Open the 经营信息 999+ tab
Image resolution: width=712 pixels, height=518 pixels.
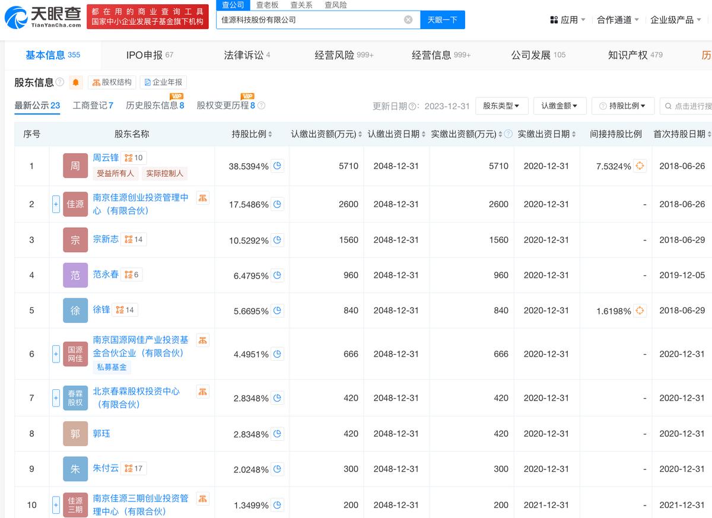(441, 55)
